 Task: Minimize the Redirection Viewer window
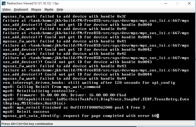(x=166, y=3)
